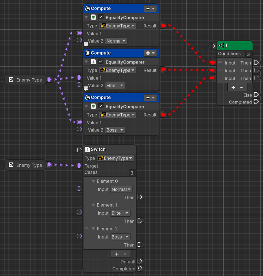Edit the Conditions count field
The height and width of the screenshot is (276, 263).
[x=249, y=54]
